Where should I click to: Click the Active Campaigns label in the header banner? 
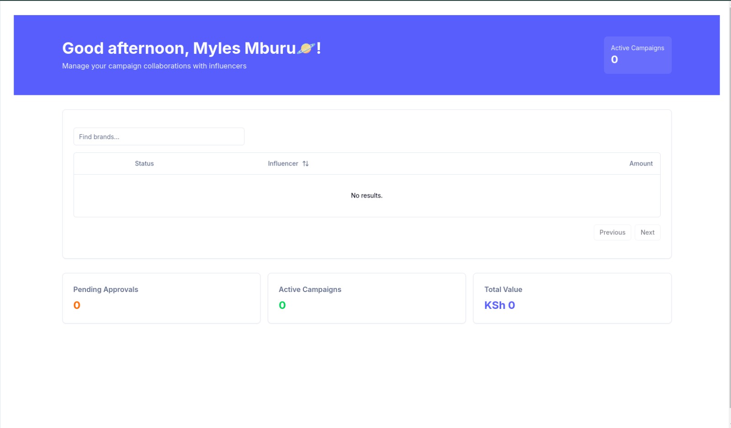[x=637, y=48]
